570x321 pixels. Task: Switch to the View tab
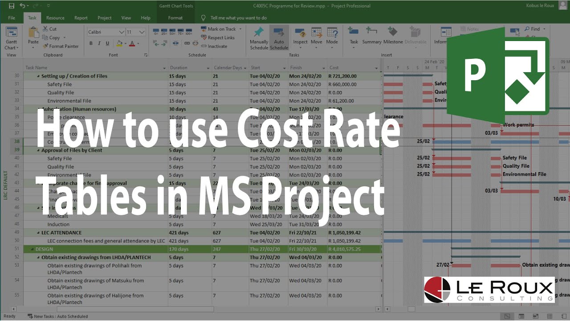[126, 18]
